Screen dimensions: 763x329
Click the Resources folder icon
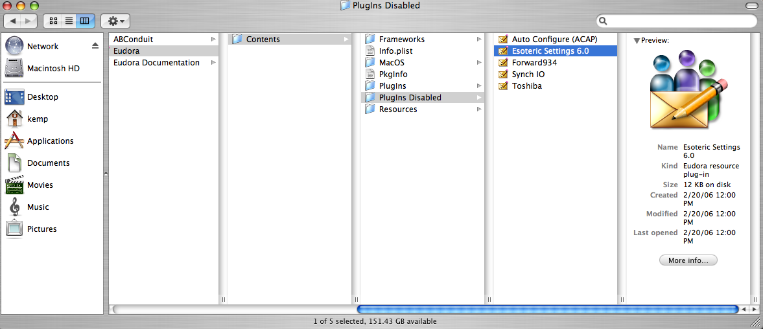pyautogui.click(x=370, y=109)
